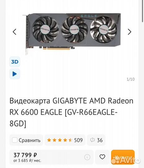Tick the Сравнить checkbox
The image size is (144, 168).
click(15, 140)
